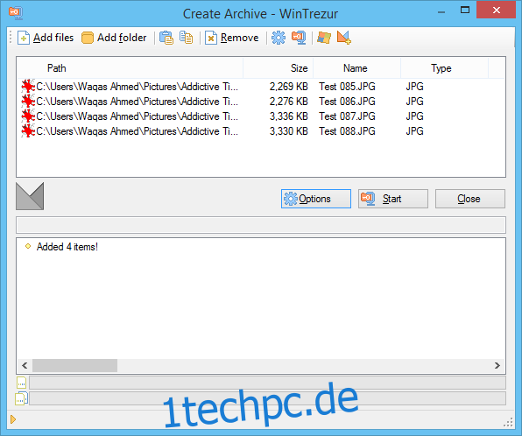The image size is (522, 436).
Task: Sort files by Name column header
Action: (x=356, y=68)
